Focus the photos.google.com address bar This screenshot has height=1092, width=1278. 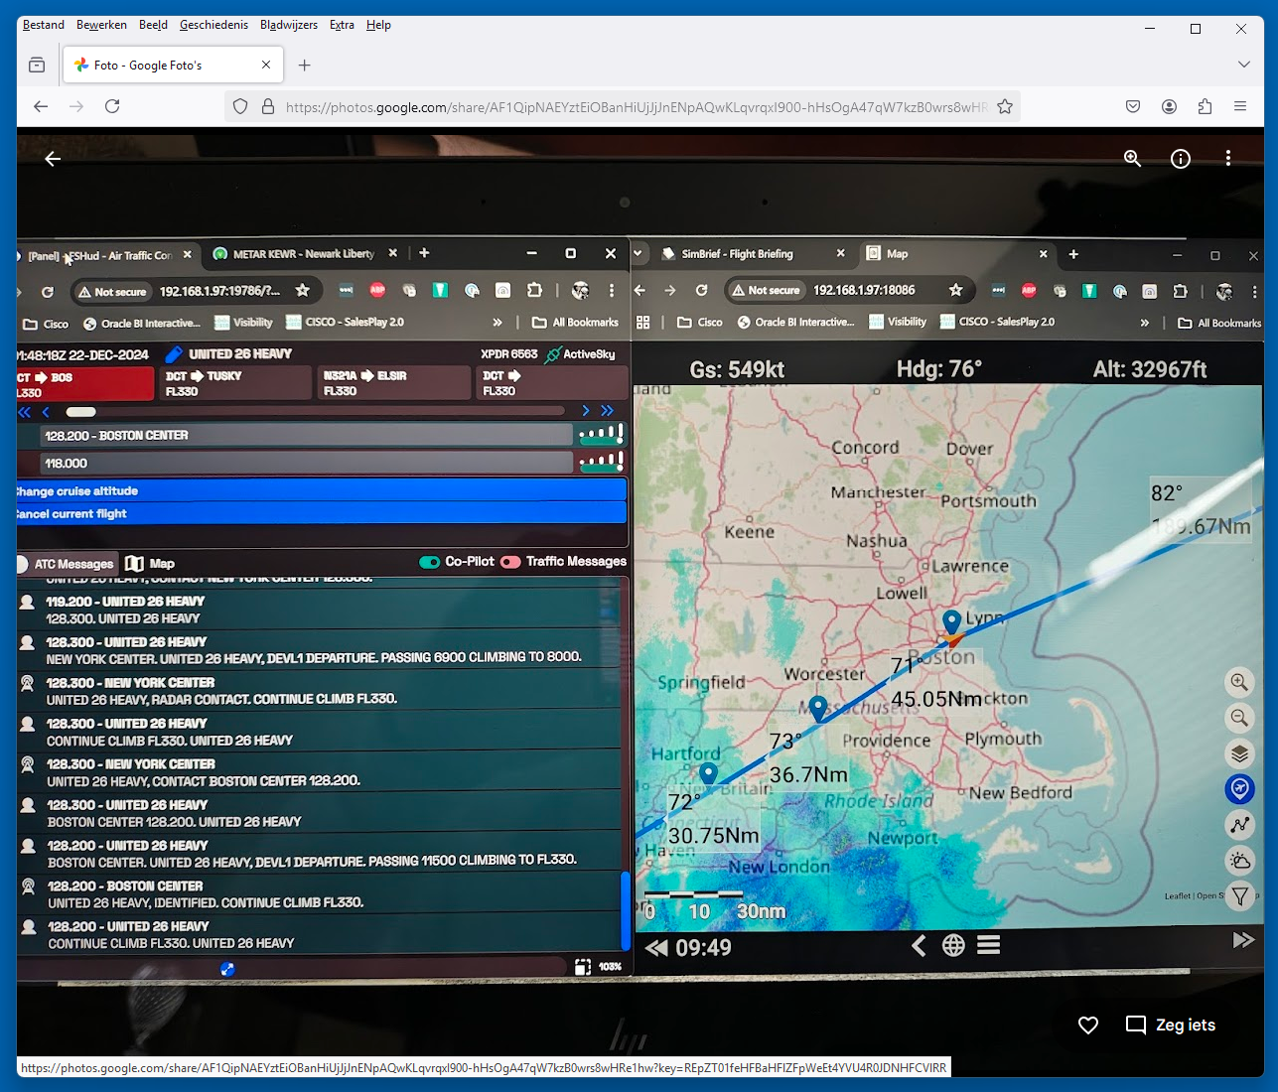pyautogui.click(x=636, y=107)
